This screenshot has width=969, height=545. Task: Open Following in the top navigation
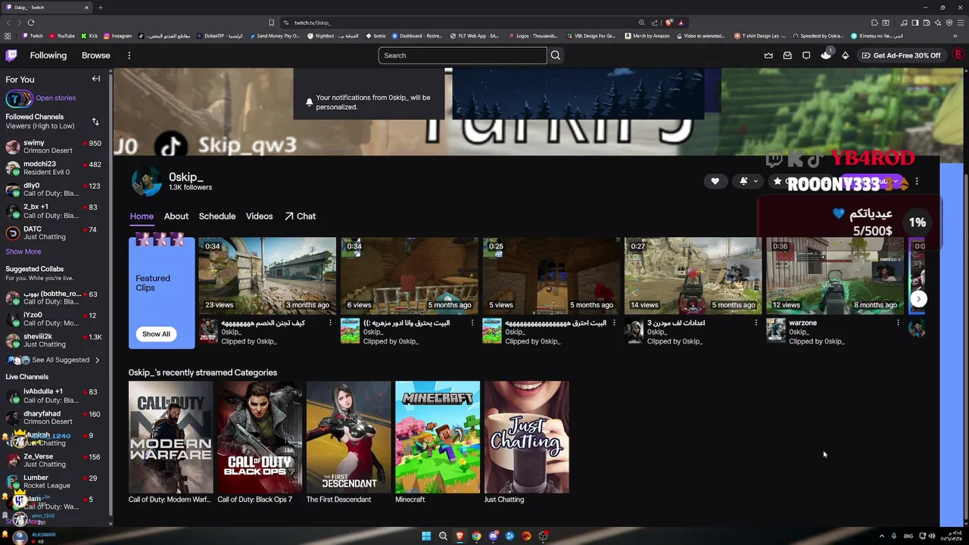click(48, 55)
